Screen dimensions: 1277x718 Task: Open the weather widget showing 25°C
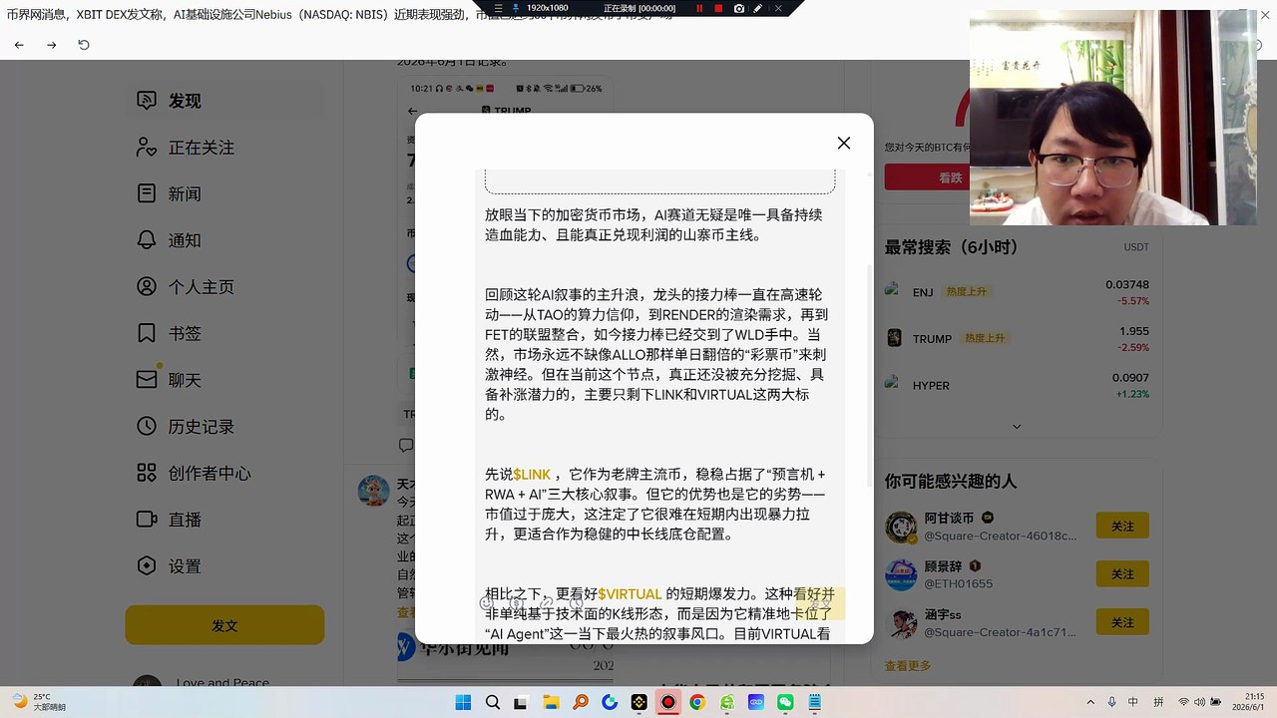click(37, 702)
